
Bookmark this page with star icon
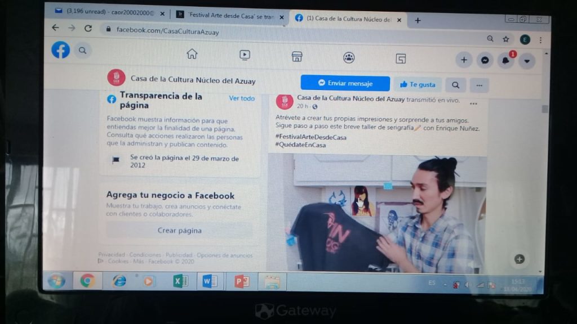506,39
